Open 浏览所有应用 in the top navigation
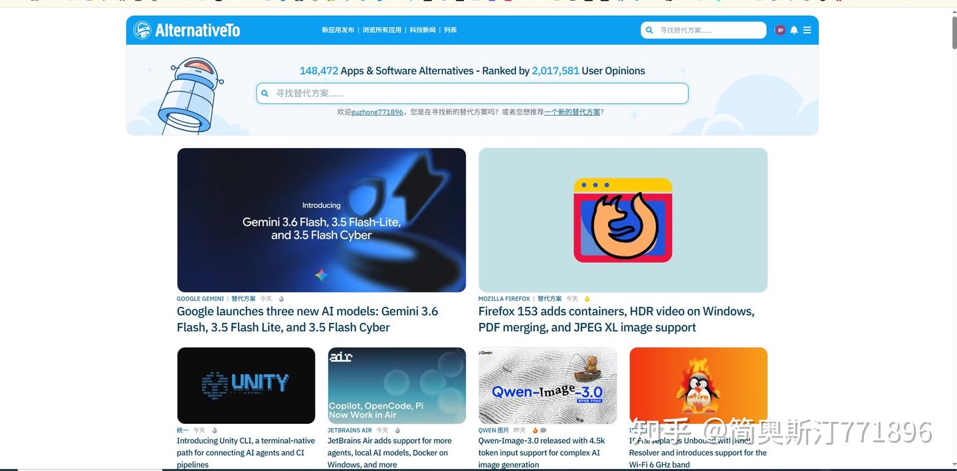This screenshot has height=471, width=957. click(x=382, y=30)
